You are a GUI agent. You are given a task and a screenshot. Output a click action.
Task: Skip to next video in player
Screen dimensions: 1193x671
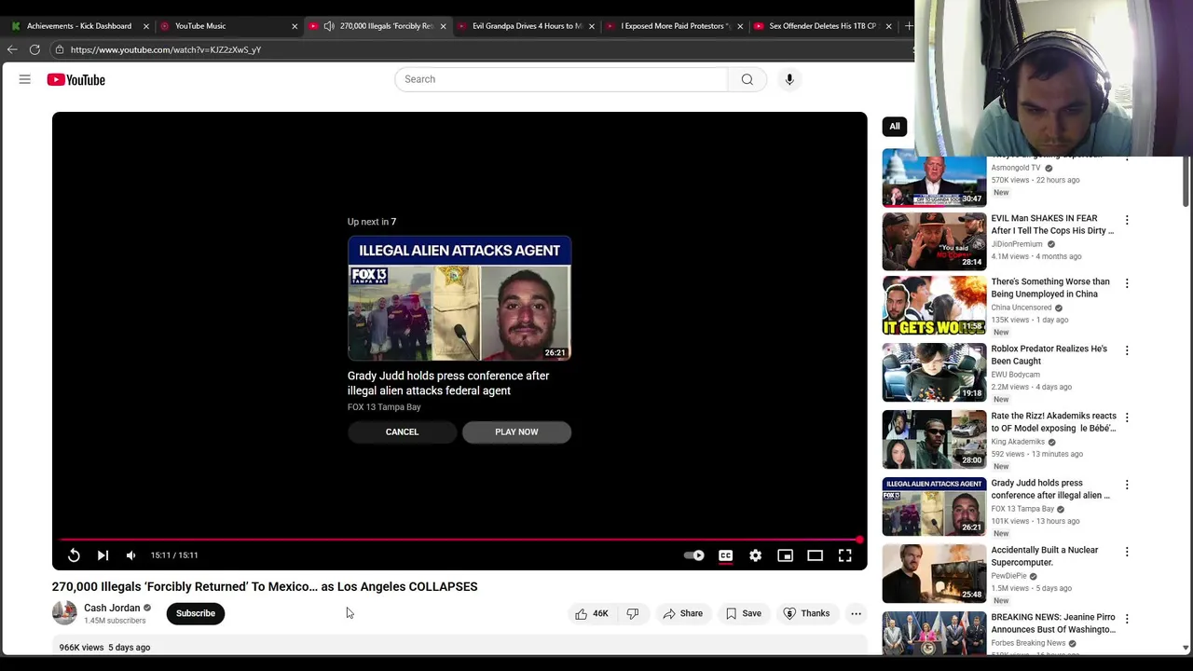click(x=103, y=555)
